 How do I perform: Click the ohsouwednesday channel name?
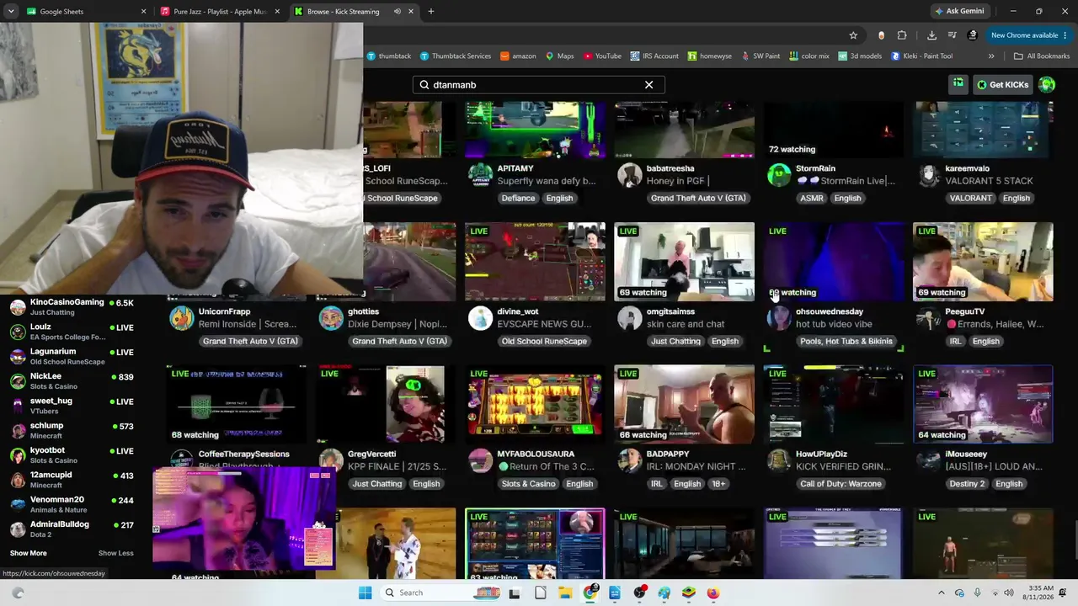point(830,311)
